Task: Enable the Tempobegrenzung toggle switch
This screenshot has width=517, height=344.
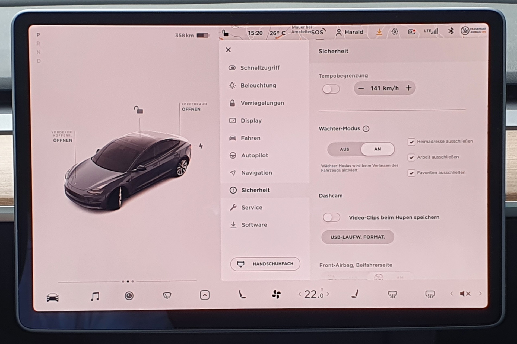Action: click(331, 89)
